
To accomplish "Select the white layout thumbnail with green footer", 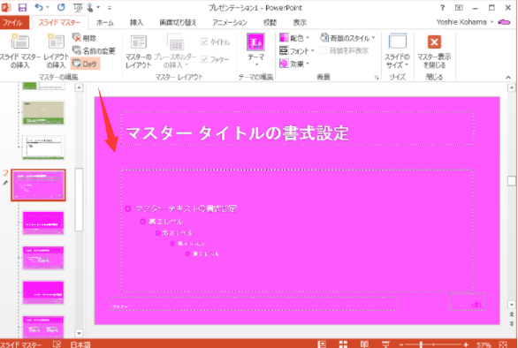I will tap(43, 148).
